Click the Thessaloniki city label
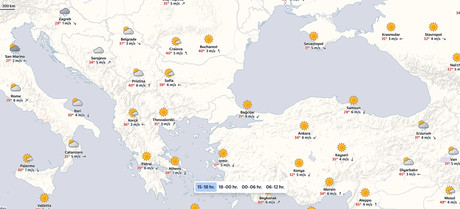 (x=163, y=120)
